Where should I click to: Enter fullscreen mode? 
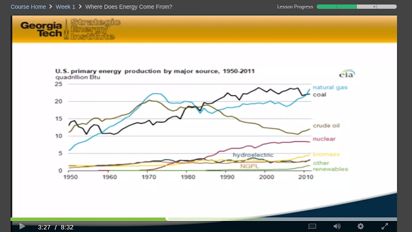click(385, 226)
